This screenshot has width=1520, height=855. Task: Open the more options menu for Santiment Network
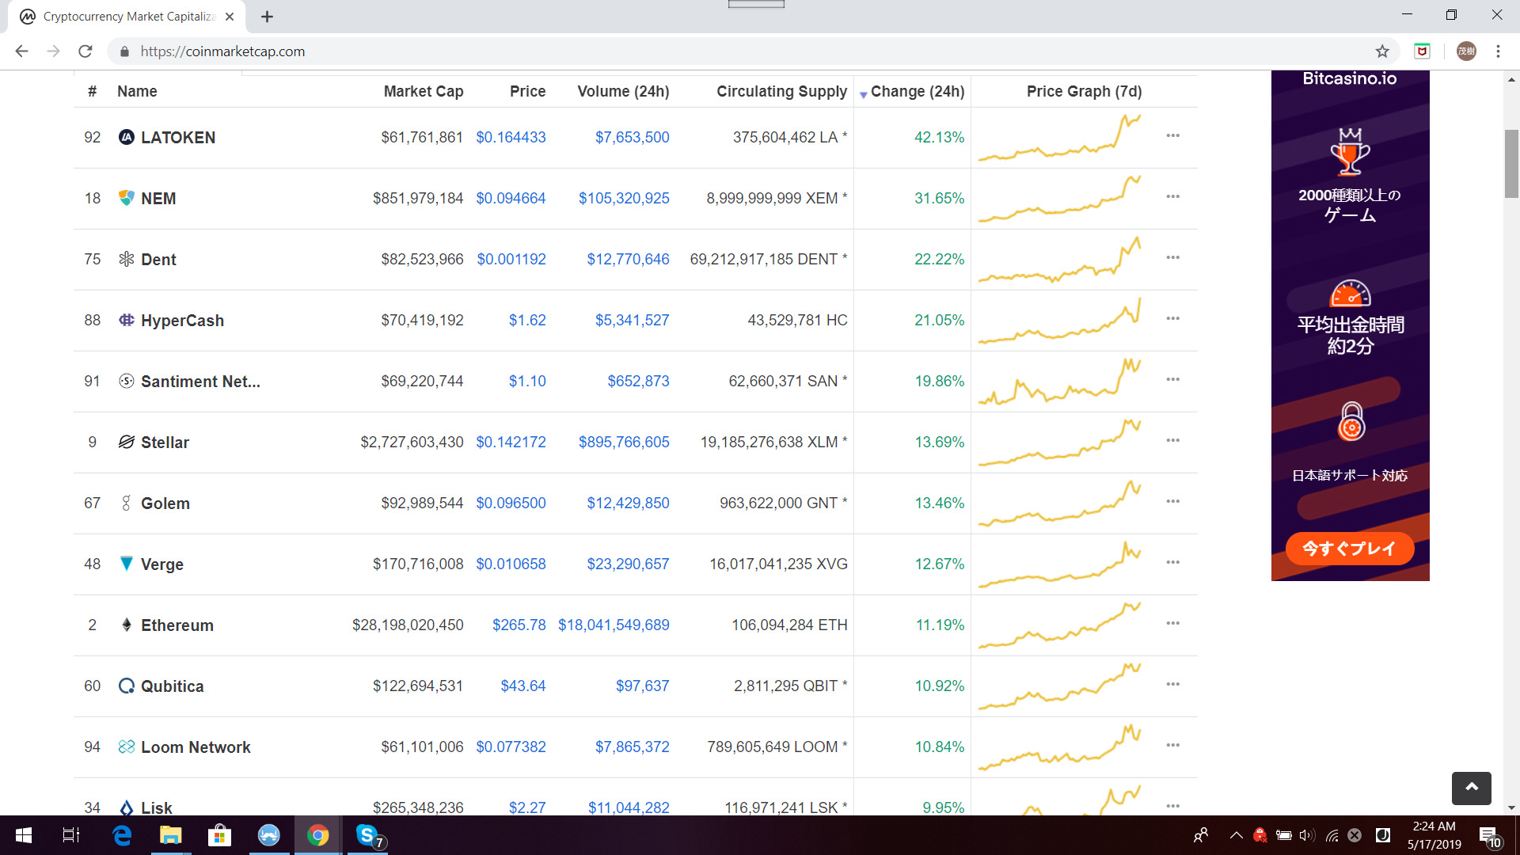[1172, 380]
